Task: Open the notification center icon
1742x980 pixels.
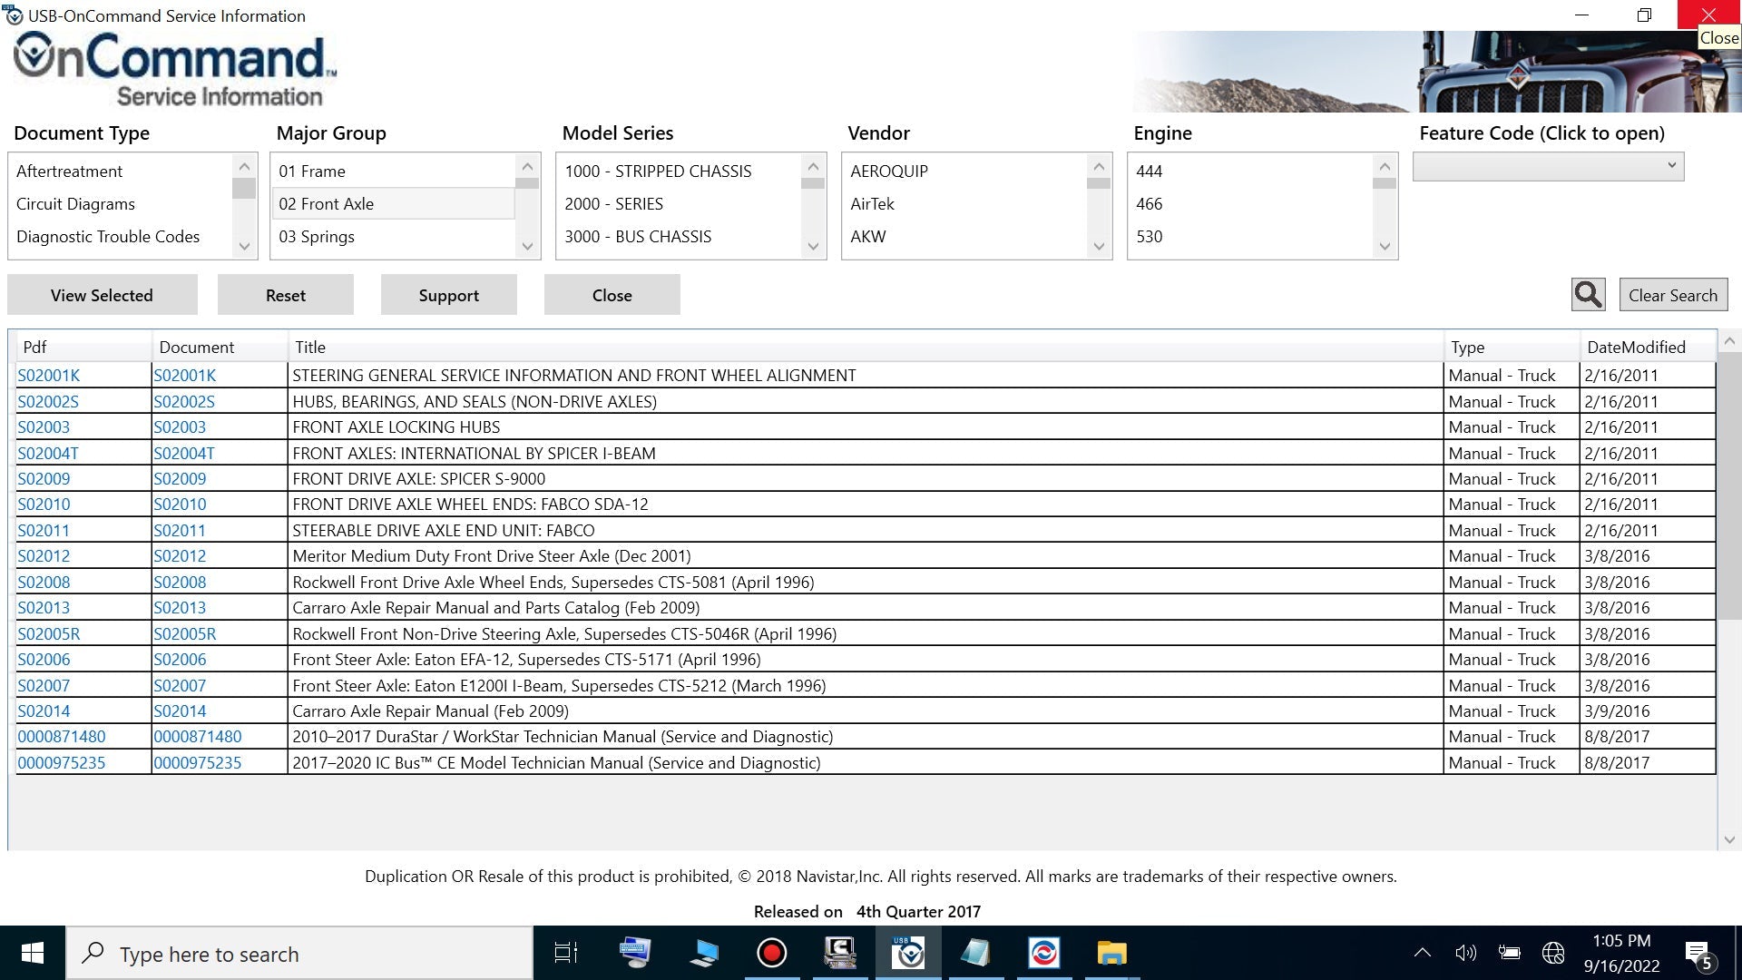Action: [x=1698, y=953]
